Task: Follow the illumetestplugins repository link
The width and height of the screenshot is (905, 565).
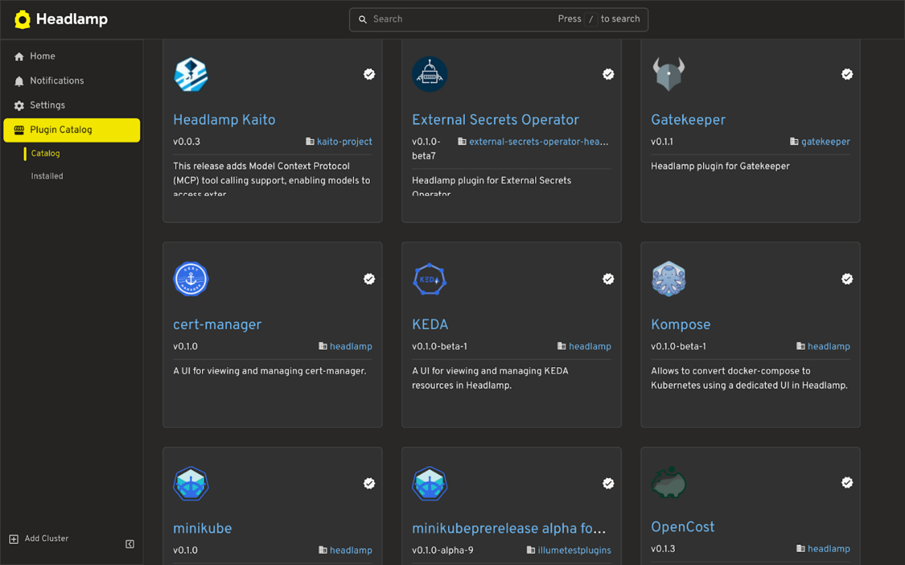Action: tap(574, 551)
